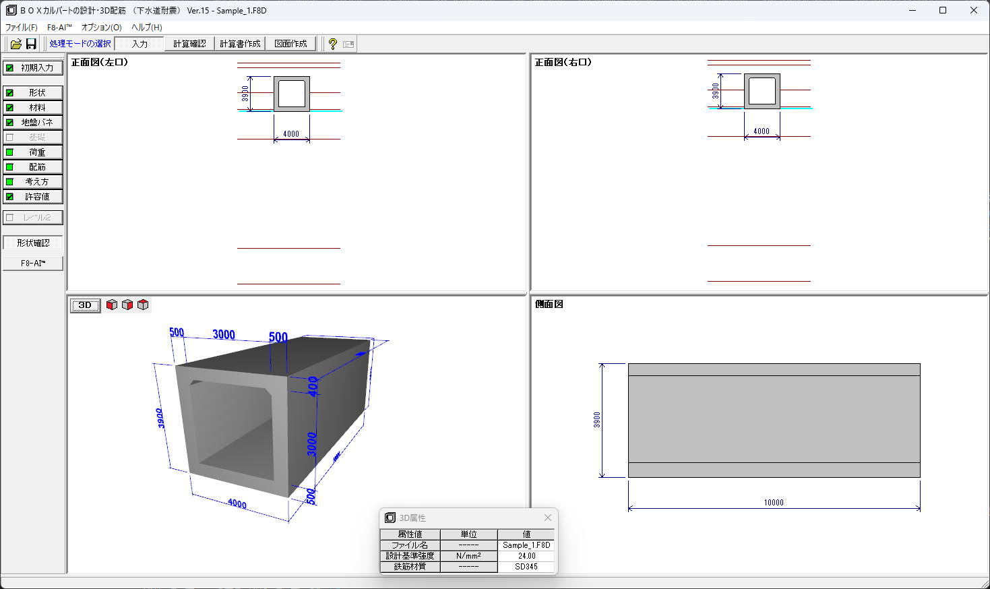Open the 荷重 step in sidebar
Image resolution: width=990 pixels, height=589 pixels.
[x=33, y=152]
